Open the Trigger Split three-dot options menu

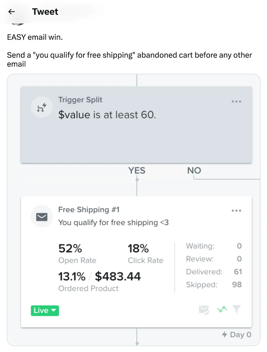[236, 102]
